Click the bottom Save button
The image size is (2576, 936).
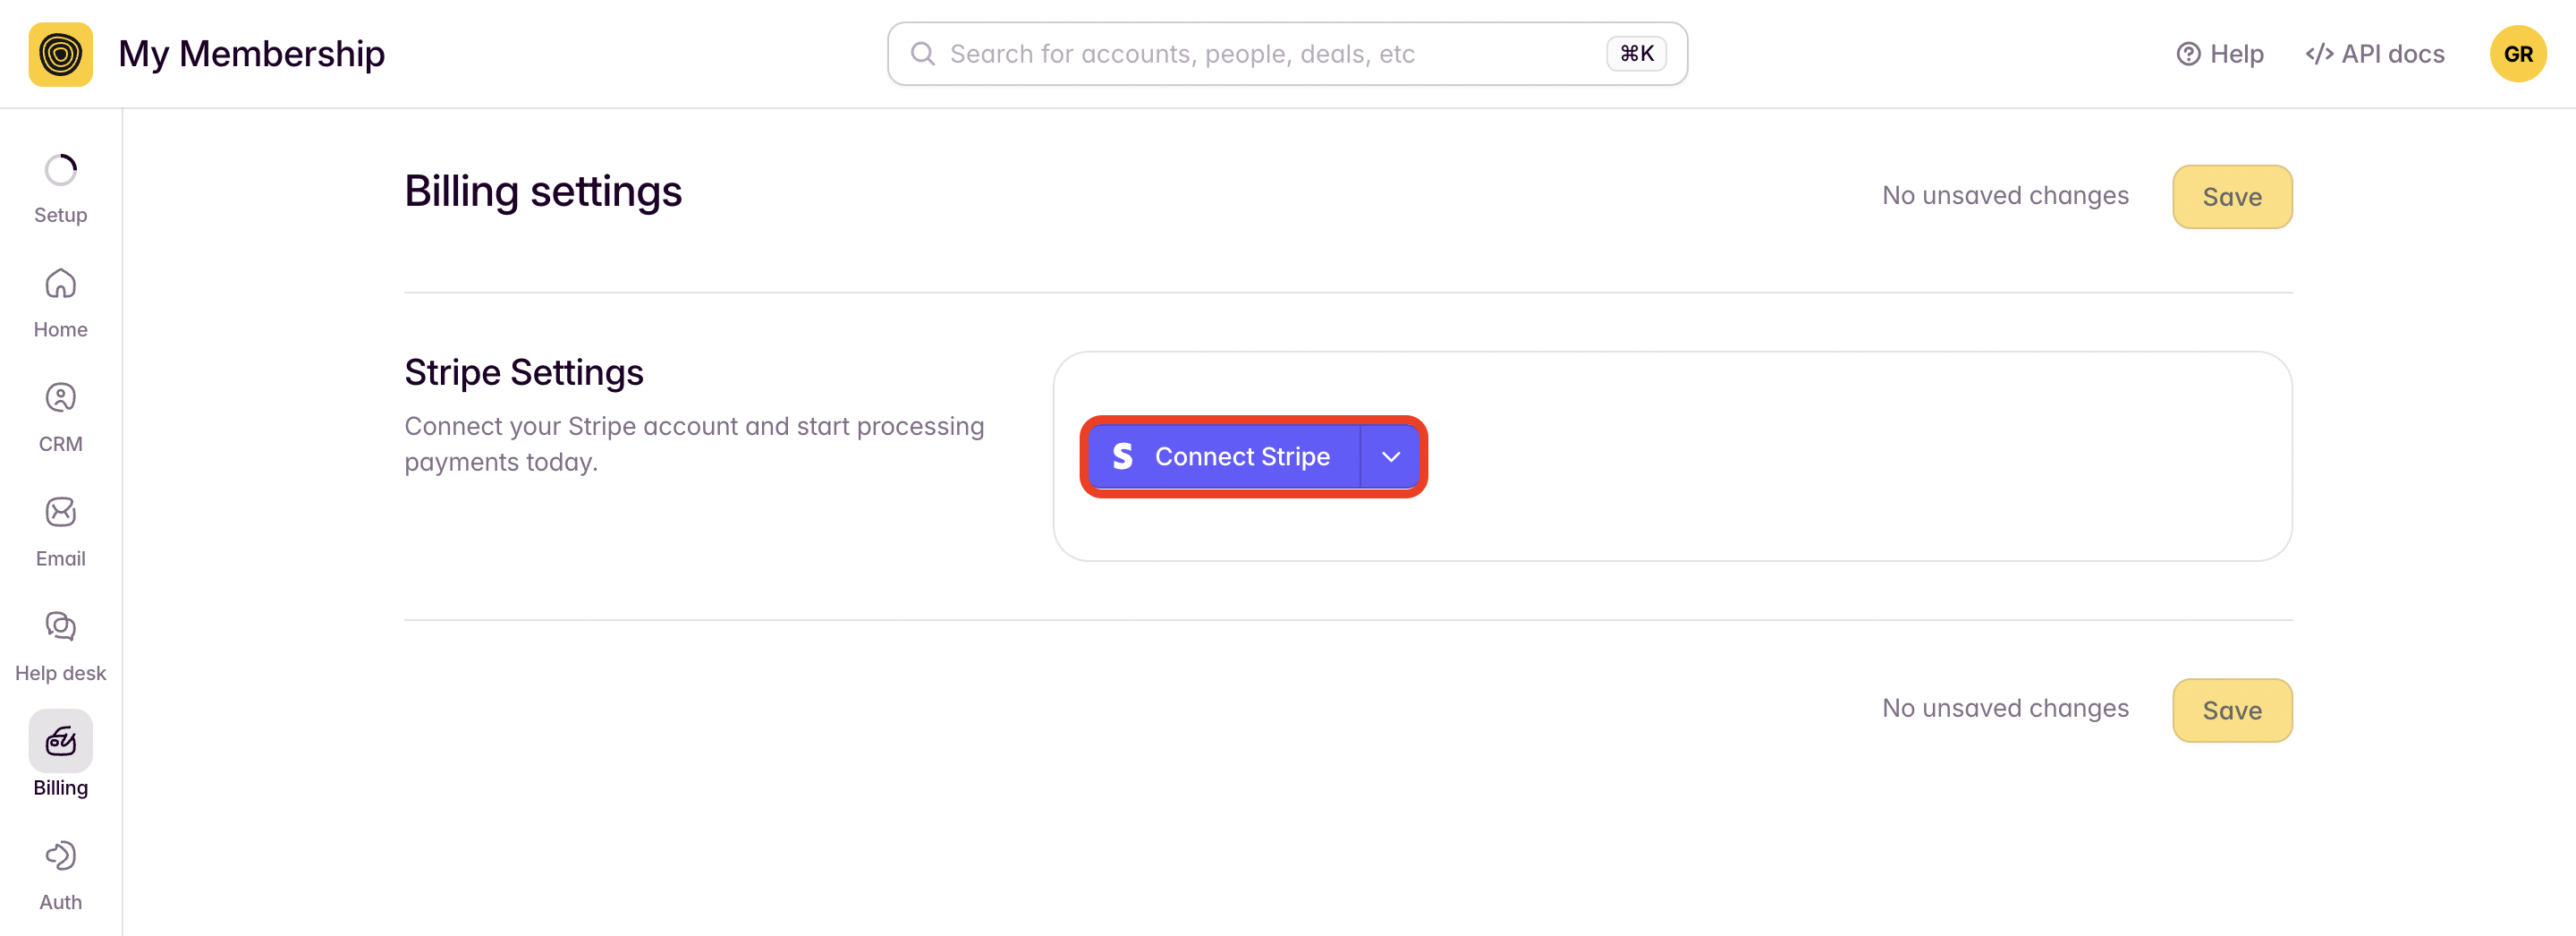coord(2231,711)
